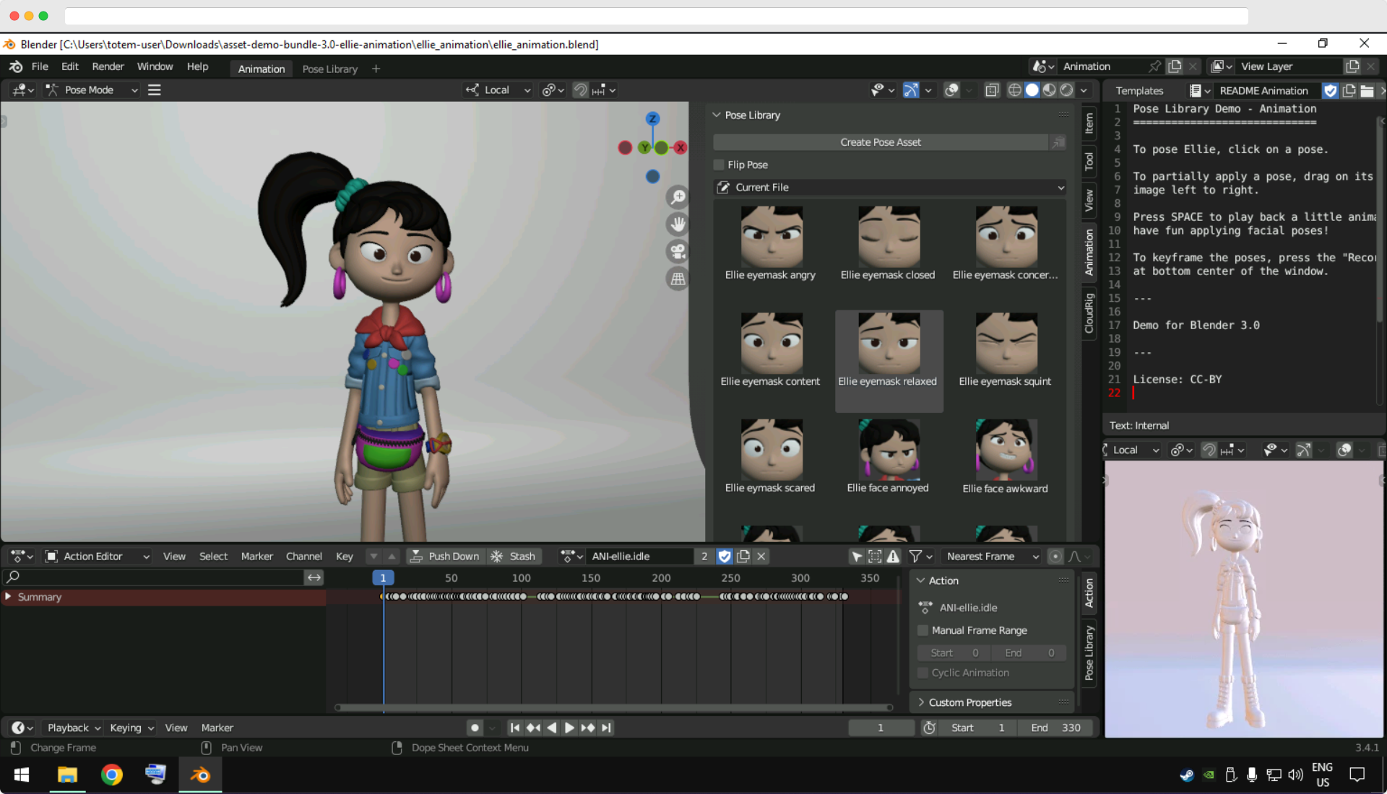This screenshot has width=1387, height=794.
Task: Jump to the last frame
Action: 606,728
